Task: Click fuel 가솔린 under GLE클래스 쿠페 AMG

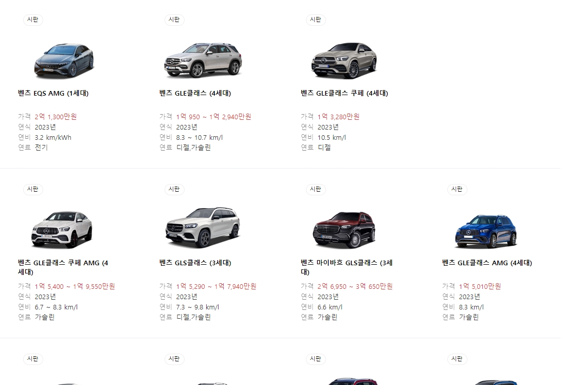Action: tap(45, 317)
